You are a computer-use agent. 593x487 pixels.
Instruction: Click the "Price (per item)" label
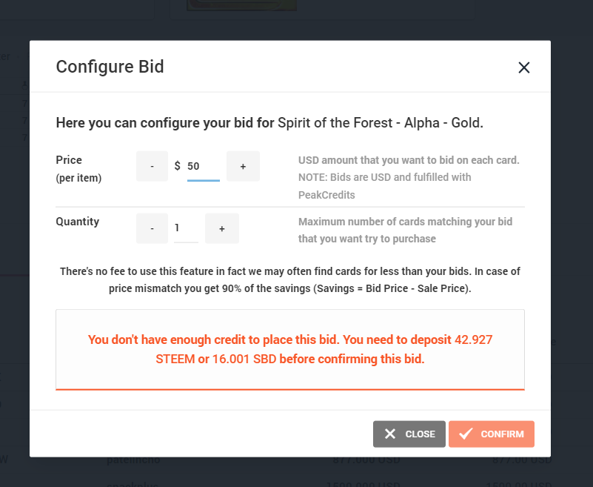(78, 168)
